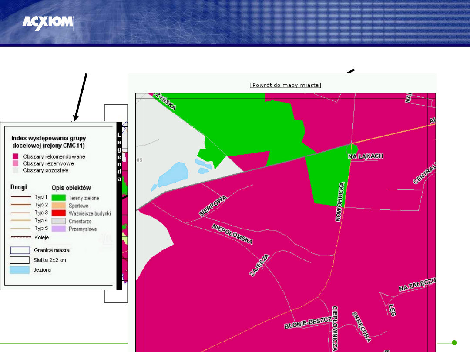
Task: Select the Jeziora blue legend box
Action: coord(20,270)
